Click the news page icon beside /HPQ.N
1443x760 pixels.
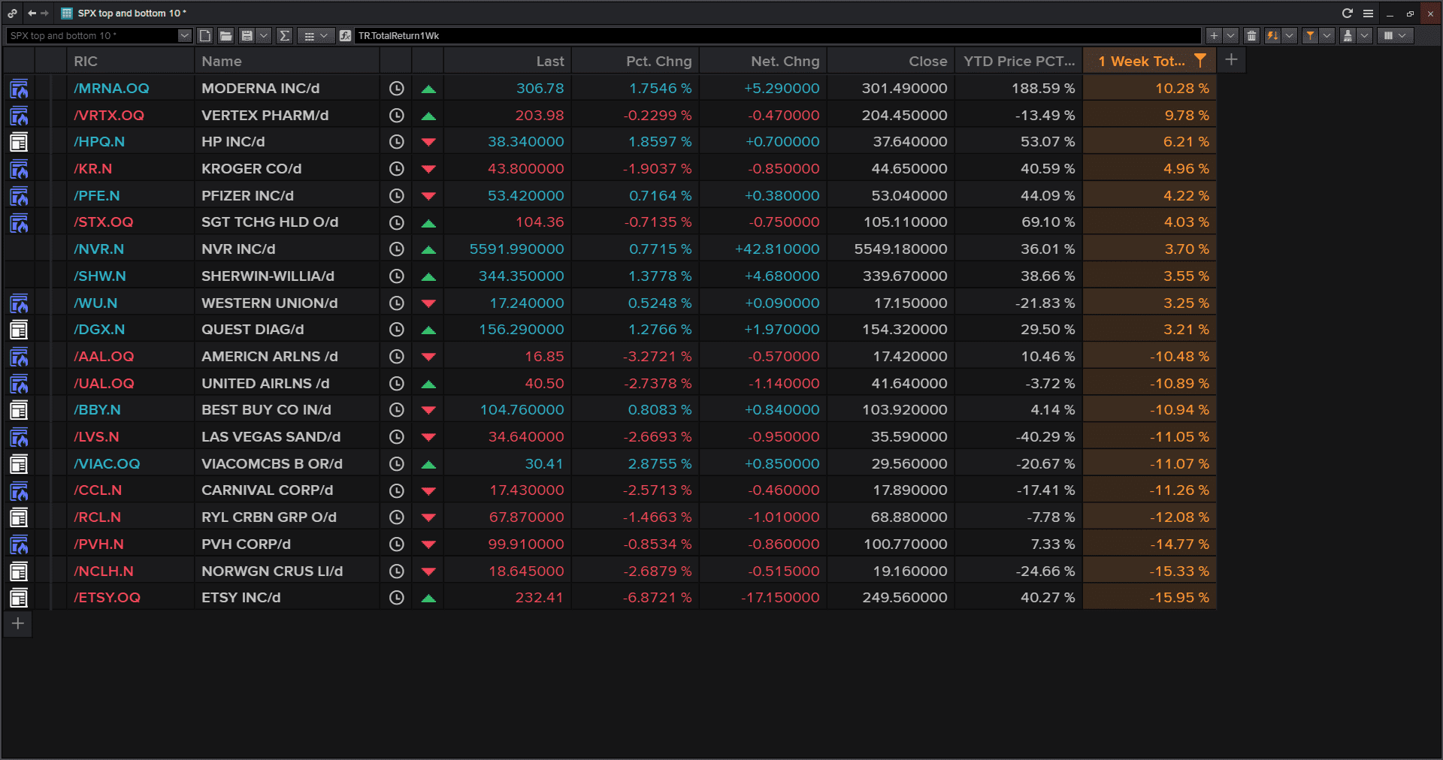click(x=19, y=142)
